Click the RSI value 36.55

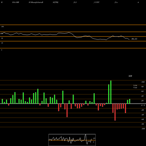[x=134, y=39]
